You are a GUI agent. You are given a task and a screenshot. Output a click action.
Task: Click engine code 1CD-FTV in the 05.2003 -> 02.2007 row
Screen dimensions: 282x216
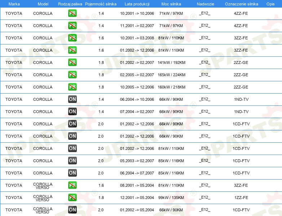[x=241, y=161]
